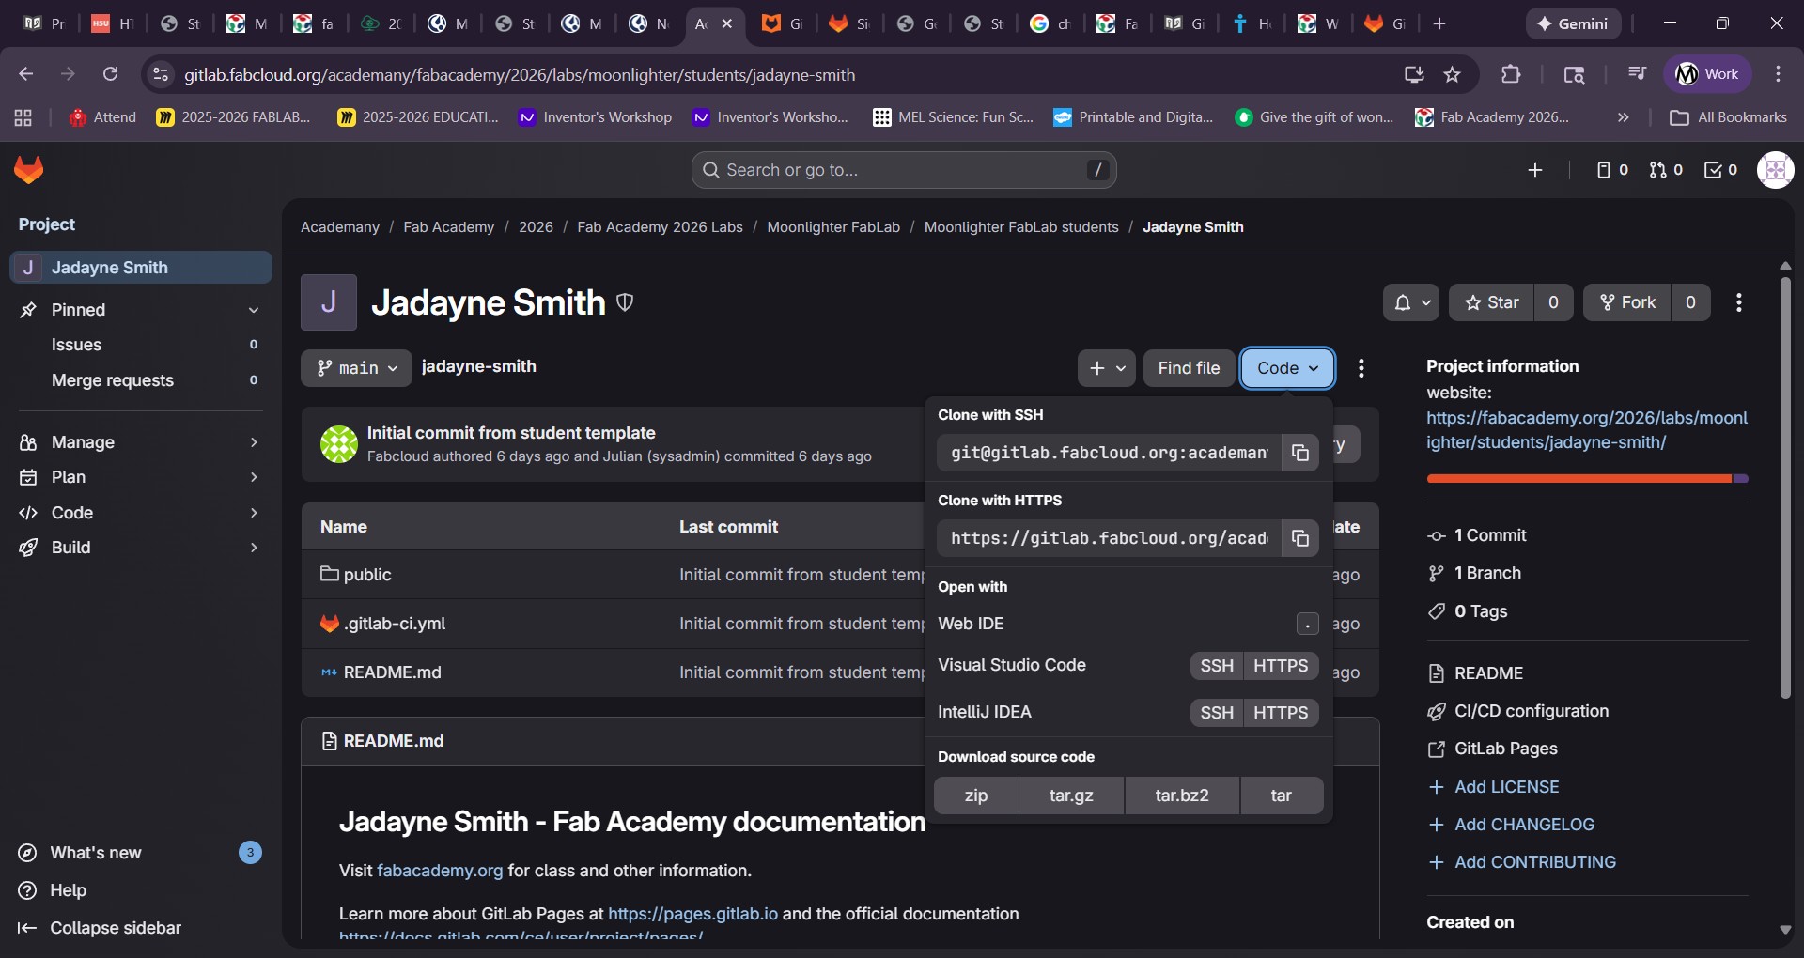The image size is (1804, 958).
Task: Open the main branch selector dropdown
Action: (x=356, y=368)
